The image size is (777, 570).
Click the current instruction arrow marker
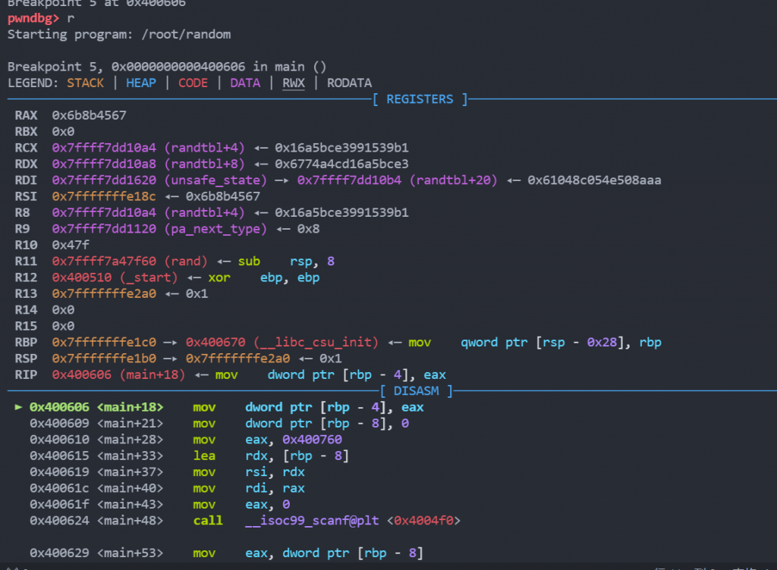pos(18,407)
